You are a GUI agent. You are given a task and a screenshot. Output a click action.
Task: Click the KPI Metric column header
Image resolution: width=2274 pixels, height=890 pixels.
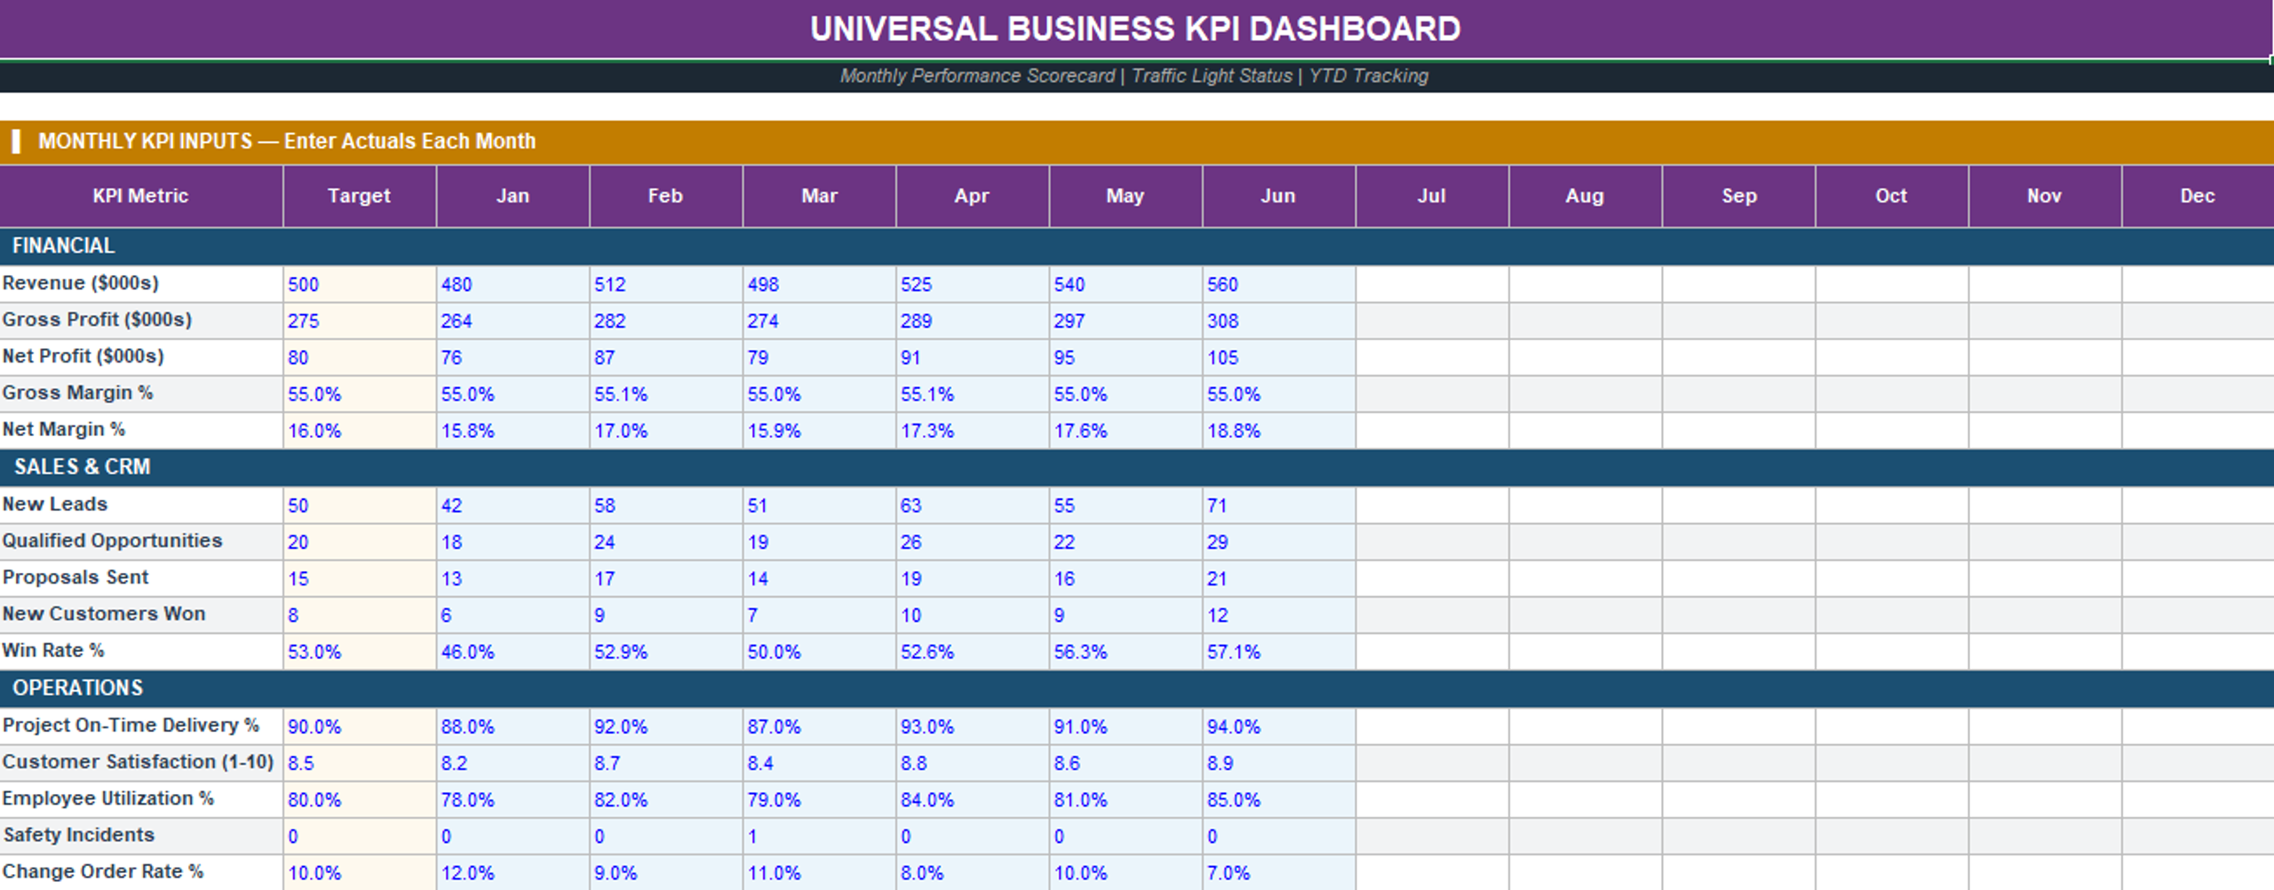click(141, 195)
